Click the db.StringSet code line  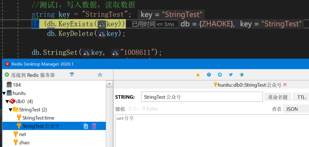point(97,53)
